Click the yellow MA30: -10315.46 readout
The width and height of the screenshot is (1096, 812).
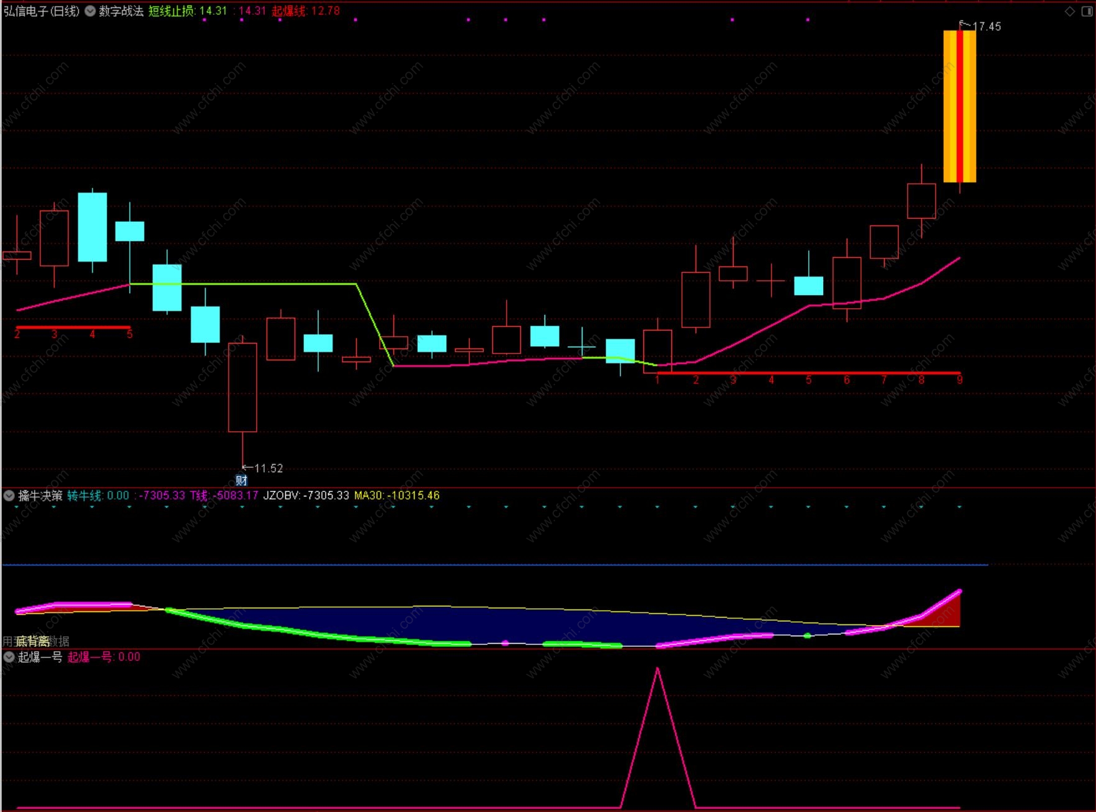(x=397, y=495)
